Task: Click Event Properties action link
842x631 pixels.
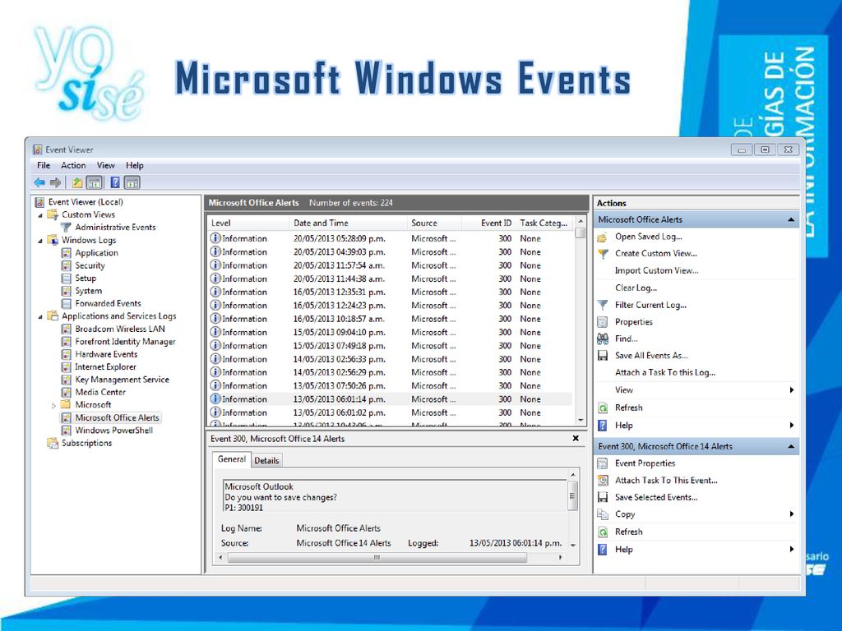Action: click(645, 463)
